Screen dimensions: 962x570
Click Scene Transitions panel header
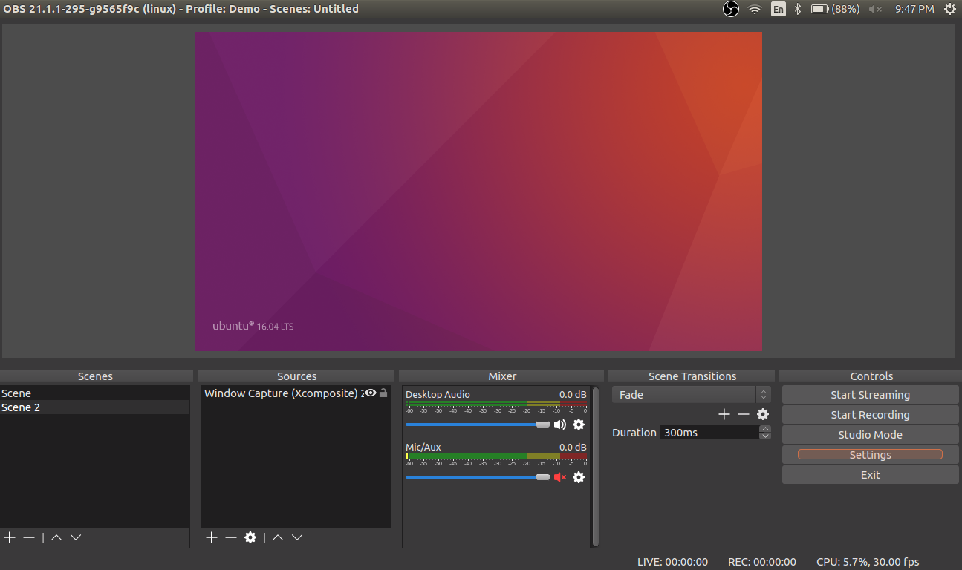point(692,376)
